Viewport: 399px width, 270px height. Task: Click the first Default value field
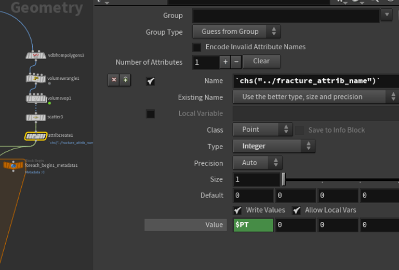(x=254, y=195)
